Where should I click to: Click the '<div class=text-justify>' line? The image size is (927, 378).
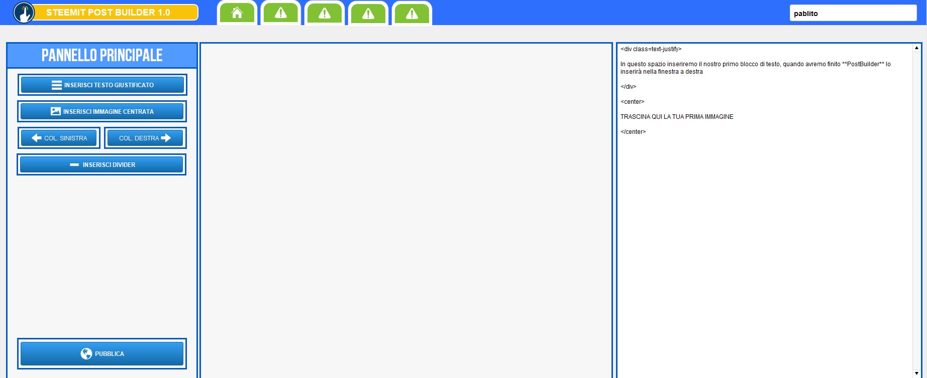[651, 49]
